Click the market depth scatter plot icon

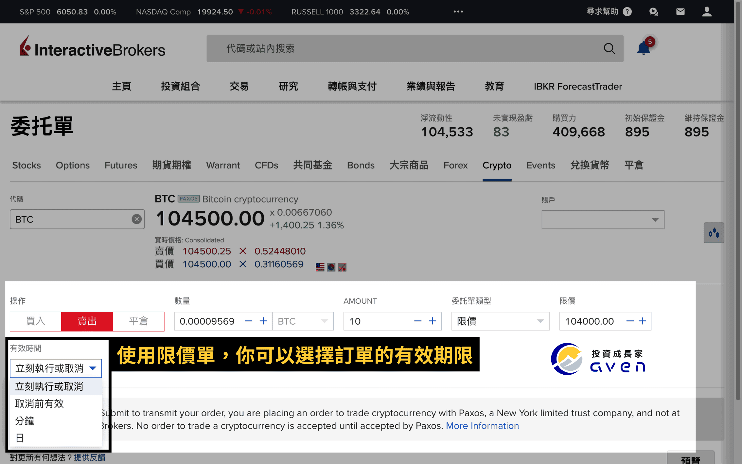coord(714,233)
